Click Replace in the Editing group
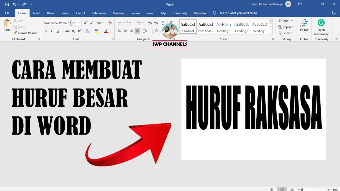Viewport: 340px width, 191px height. click(x=286, y=27)
